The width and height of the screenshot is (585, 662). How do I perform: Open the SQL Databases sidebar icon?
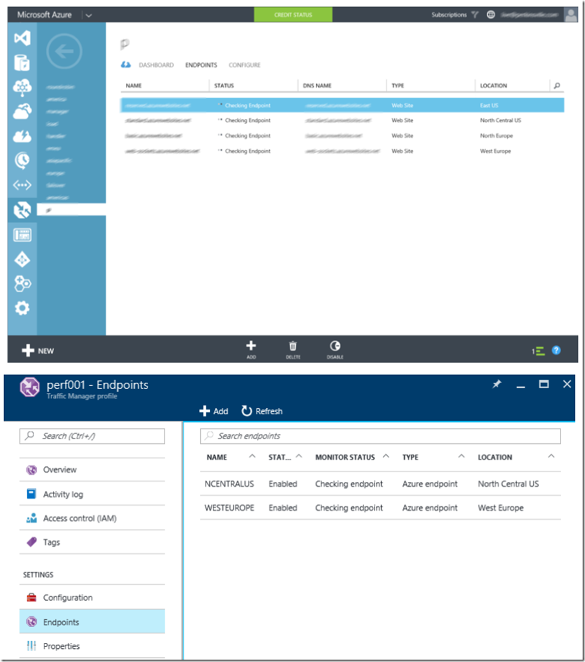tap(22, 63)
